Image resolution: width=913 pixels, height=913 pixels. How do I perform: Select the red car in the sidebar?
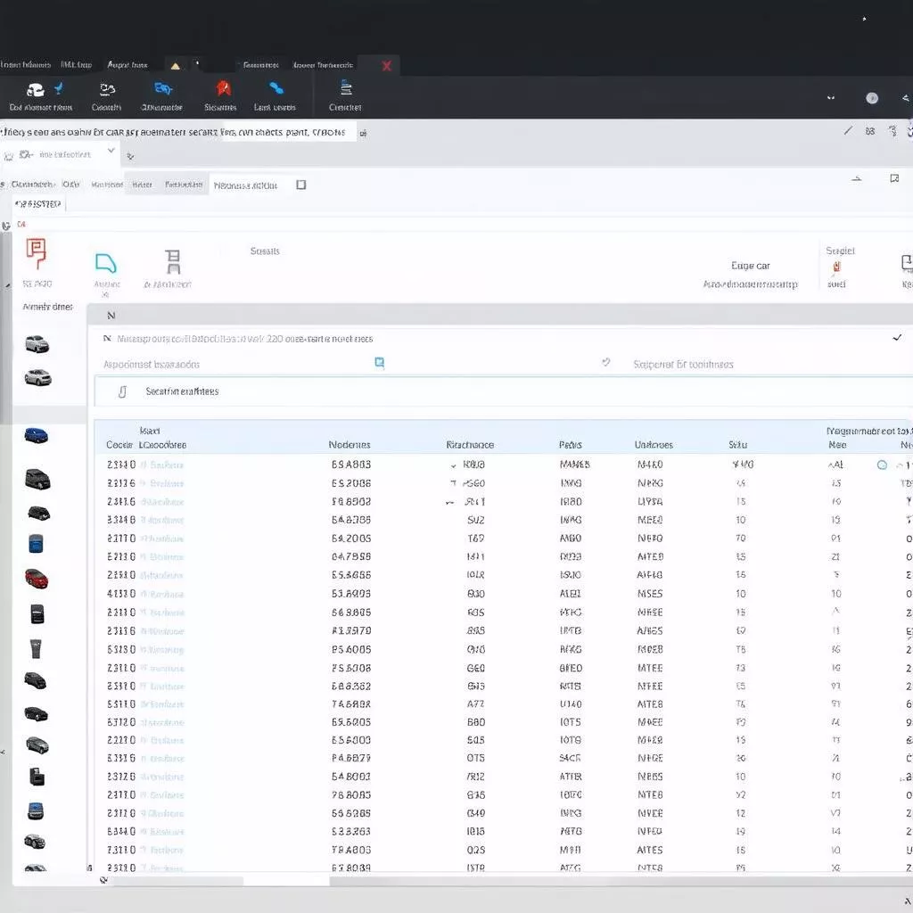37,579
